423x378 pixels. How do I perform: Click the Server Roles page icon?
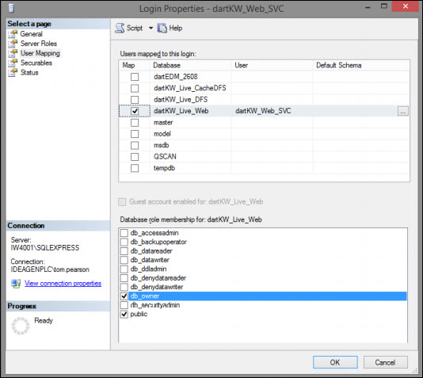click(13, 44)
